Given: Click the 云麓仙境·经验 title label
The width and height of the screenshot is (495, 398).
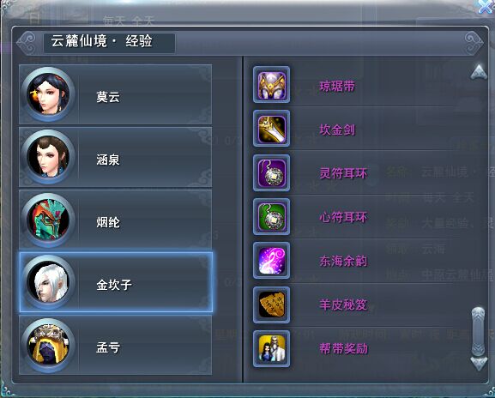Looking at the screenshot, I should point(101,41).
